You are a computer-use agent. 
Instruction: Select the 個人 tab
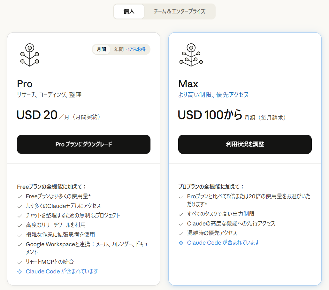[129, 11]
